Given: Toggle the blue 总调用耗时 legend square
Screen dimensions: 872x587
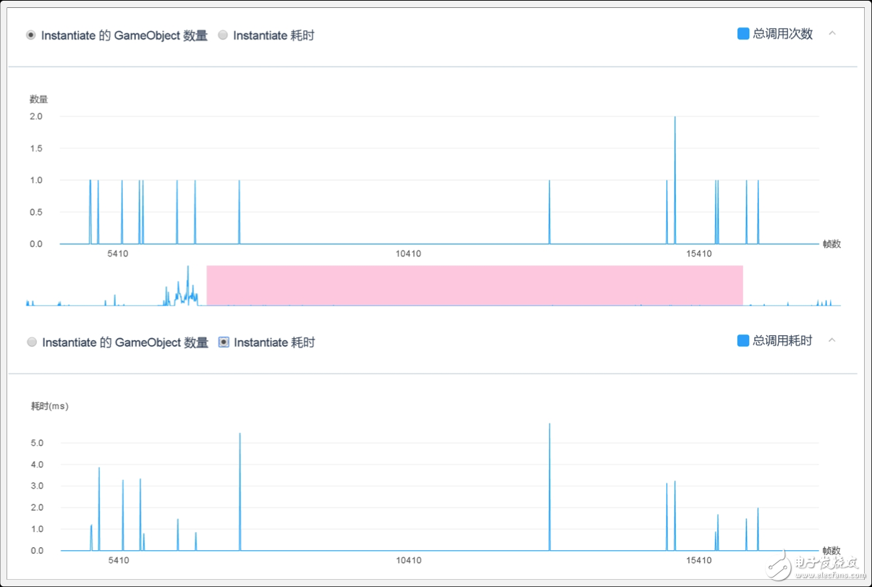Looking at the screenshot, I should click(x=742, y=341).
